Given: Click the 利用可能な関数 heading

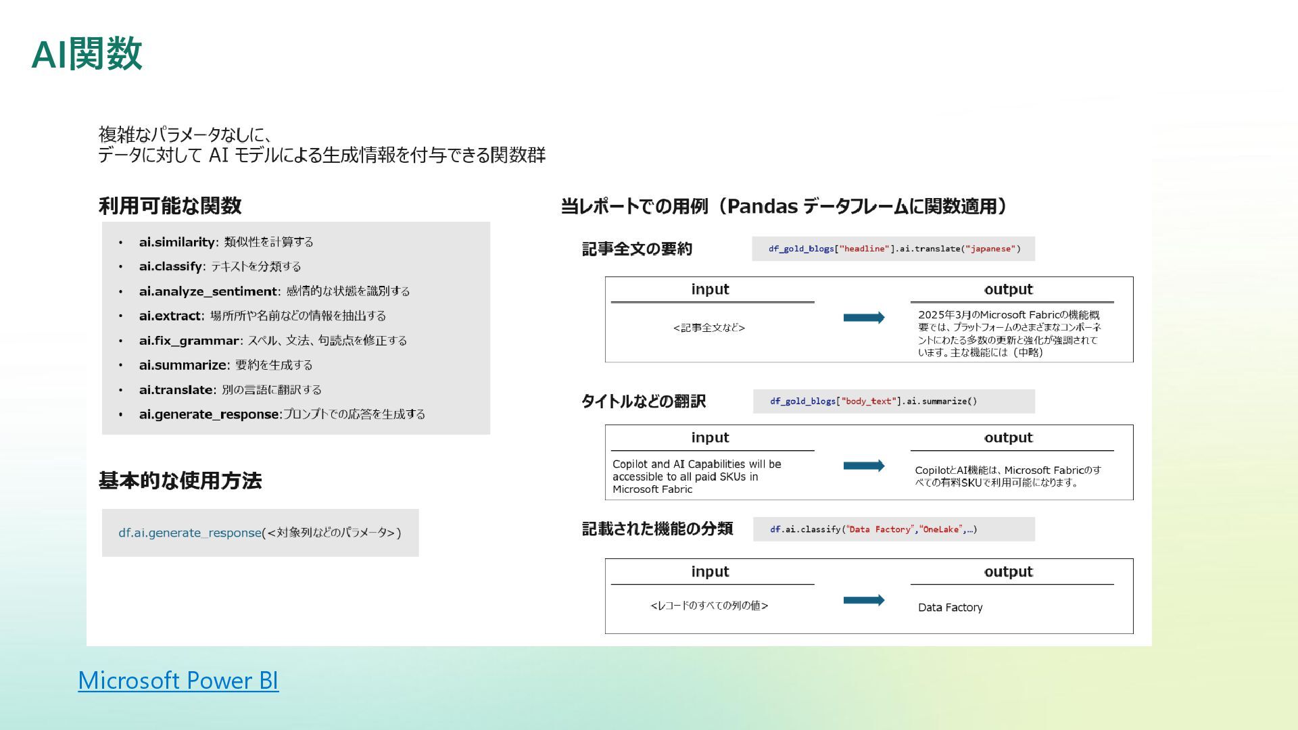Looking at the screenshot, I should coord(170,205).
